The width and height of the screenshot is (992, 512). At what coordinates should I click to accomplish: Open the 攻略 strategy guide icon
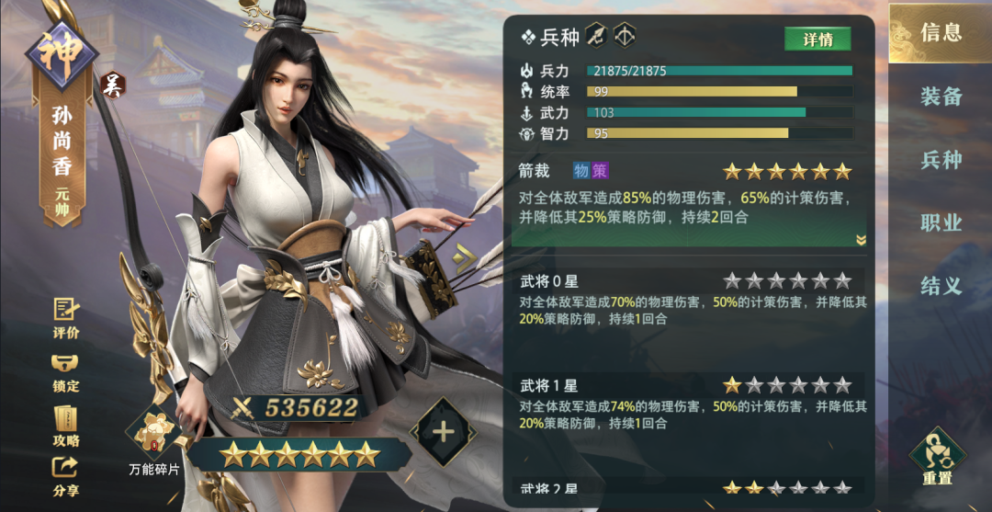(66, 427)
